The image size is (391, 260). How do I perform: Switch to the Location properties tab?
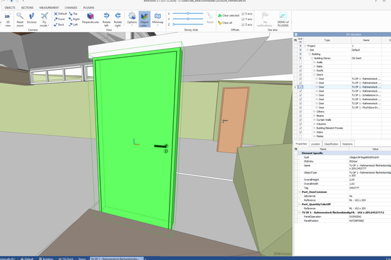(315, 144)
